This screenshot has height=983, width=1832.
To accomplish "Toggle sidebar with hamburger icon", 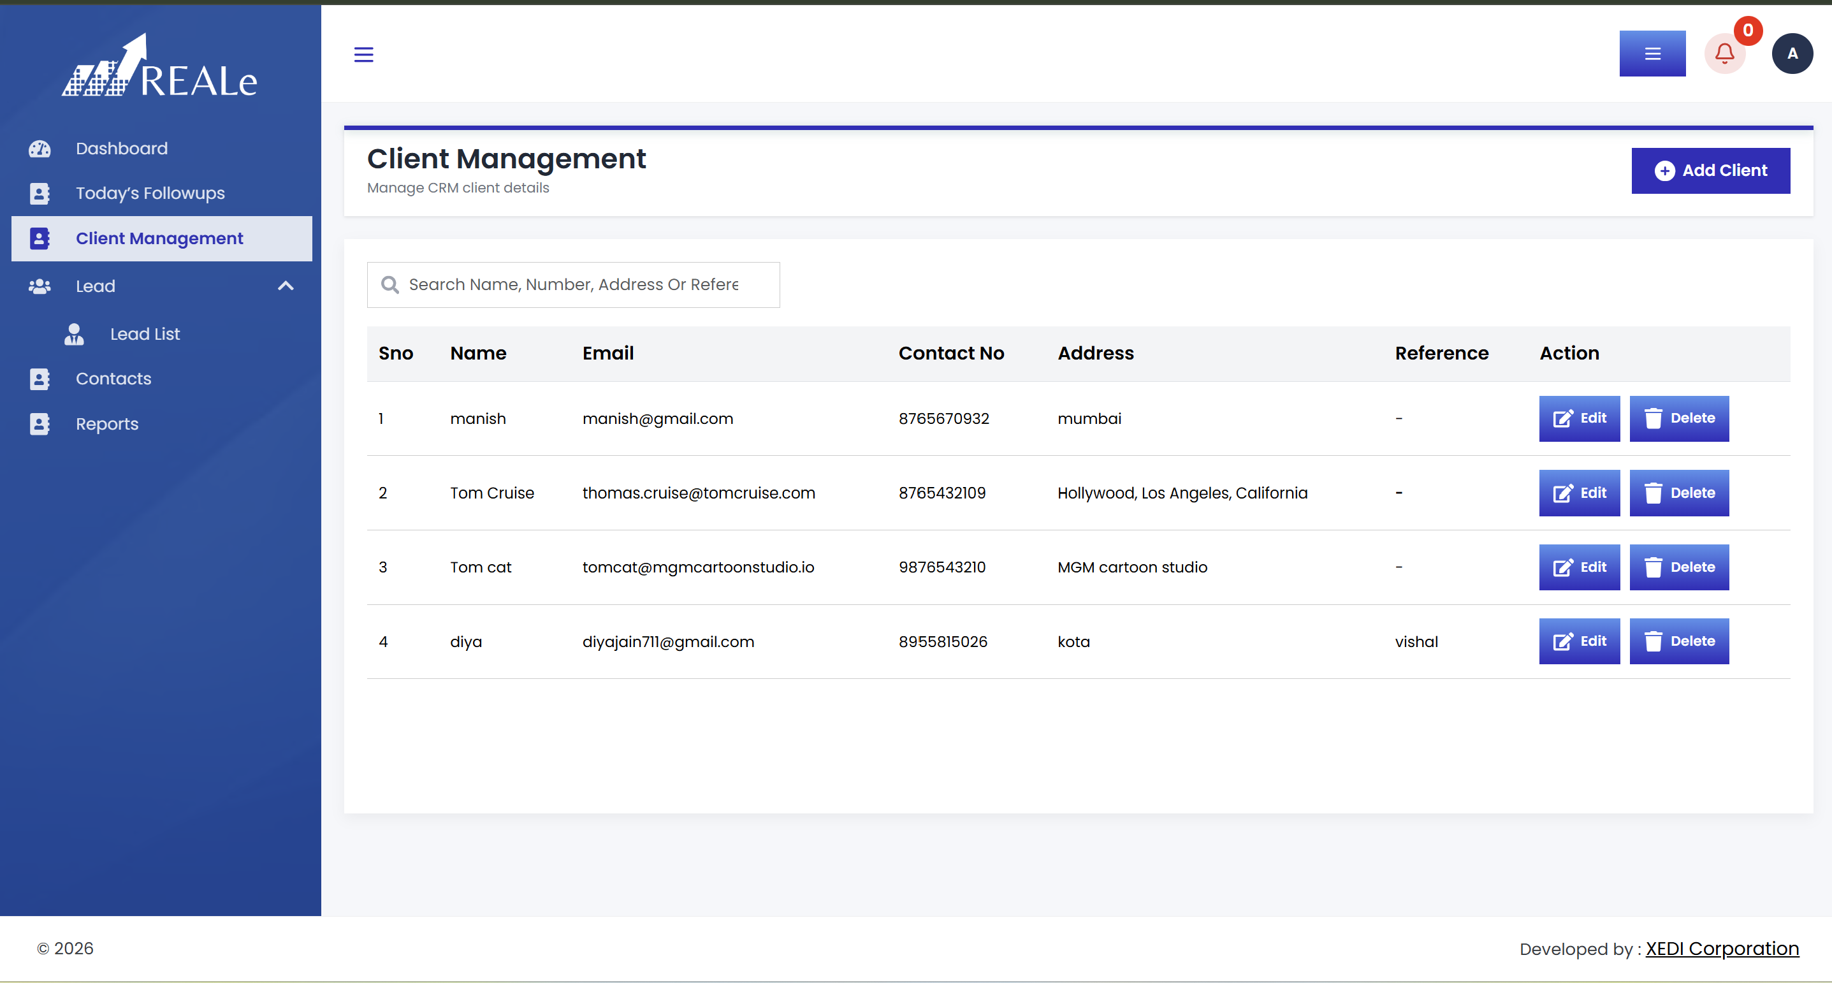I will tap(363, 54).
